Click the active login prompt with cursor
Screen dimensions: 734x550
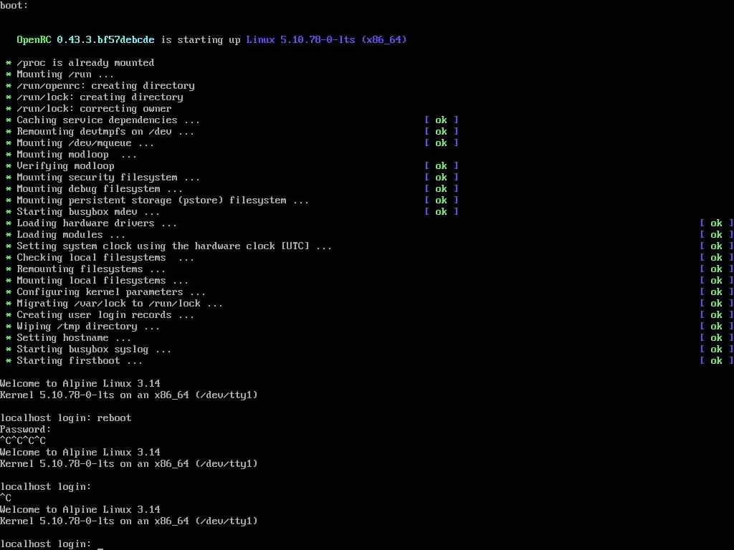point(52,544)
